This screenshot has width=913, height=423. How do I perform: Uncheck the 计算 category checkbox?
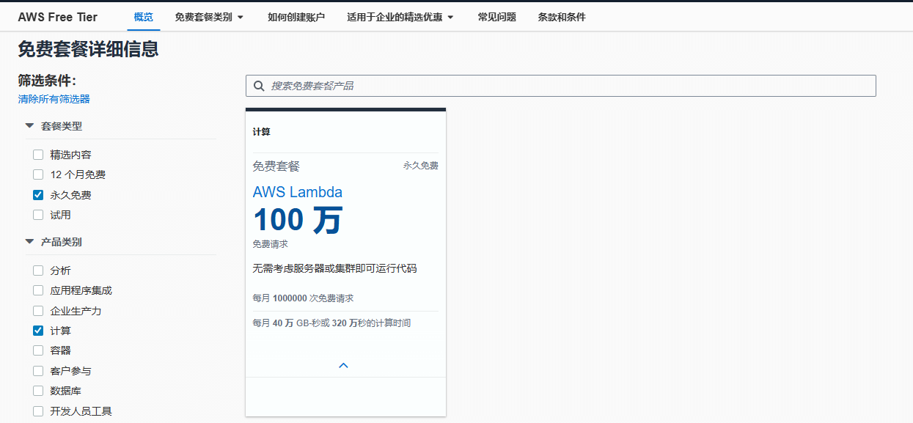click(x=38, y=331)
